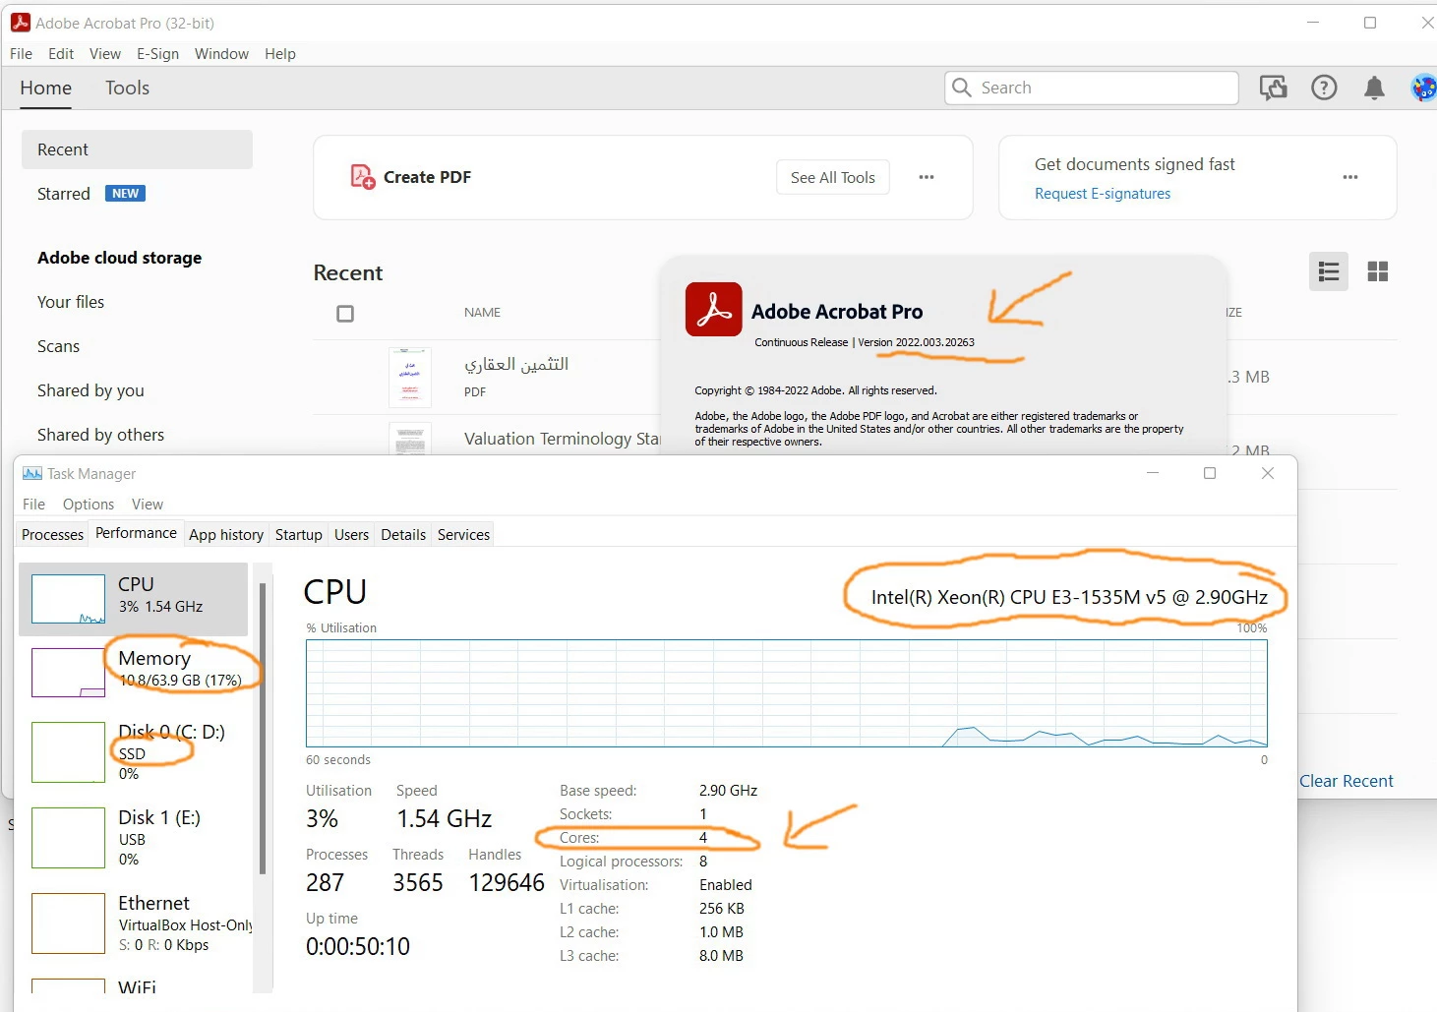The width and height of the screenshot is (1437, 1012).
Task: Click NAME column header in Recent list
Action: tap(482, 313)
